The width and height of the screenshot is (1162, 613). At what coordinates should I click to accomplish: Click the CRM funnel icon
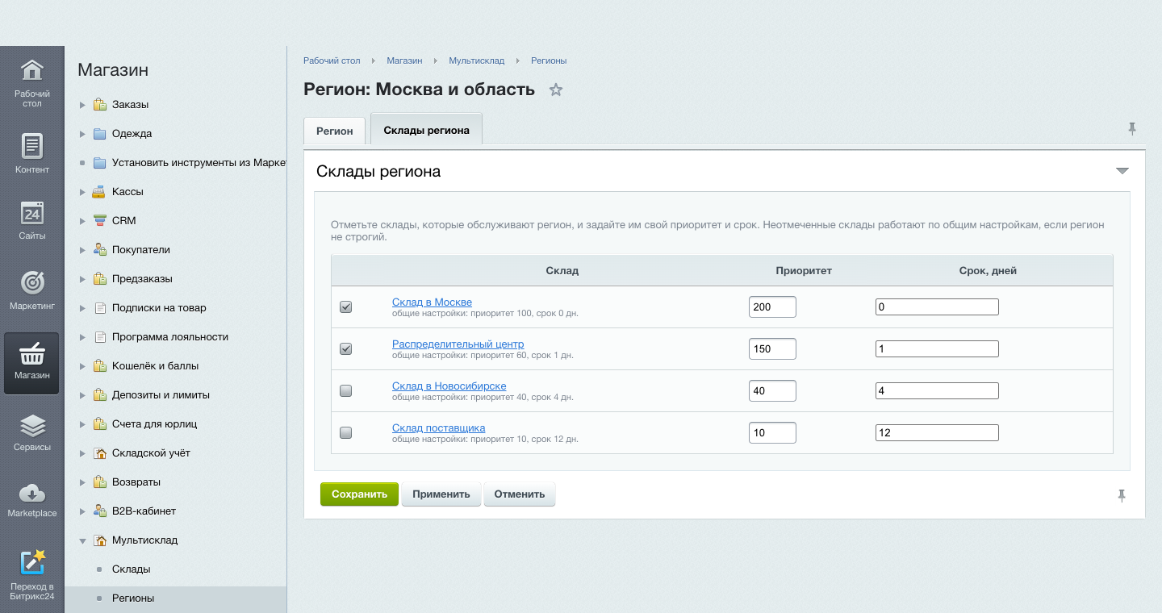tap(100, 221)
